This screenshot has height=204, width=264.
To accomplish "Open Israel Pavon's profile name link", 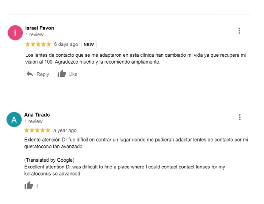I will [39, 28].
